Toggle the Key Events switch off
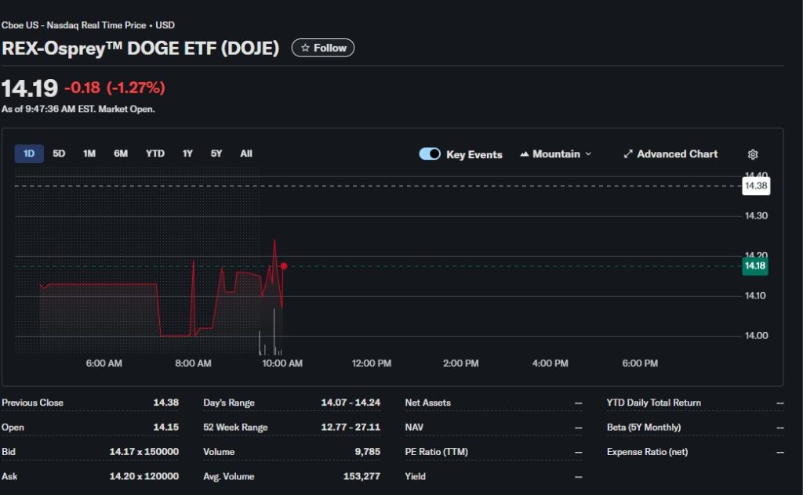Screen dimensions: 803x495 coord(430,154)
